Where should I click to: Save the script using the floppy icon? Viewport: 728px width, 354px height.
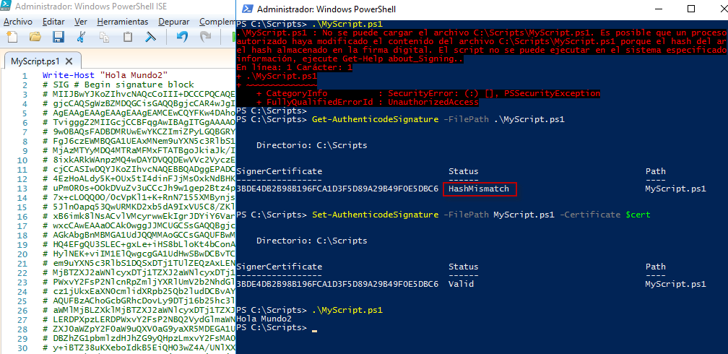(x=58, y=37)
